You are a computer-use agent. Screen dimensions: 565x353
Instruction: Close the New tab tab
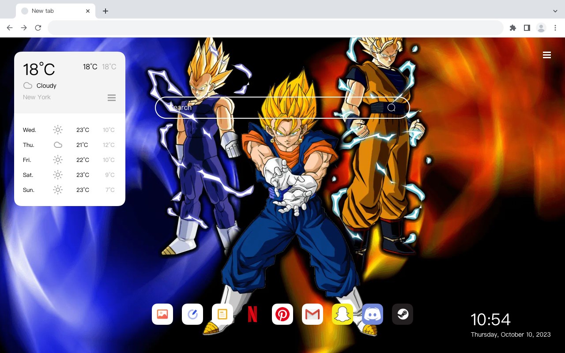coord(88,11)
